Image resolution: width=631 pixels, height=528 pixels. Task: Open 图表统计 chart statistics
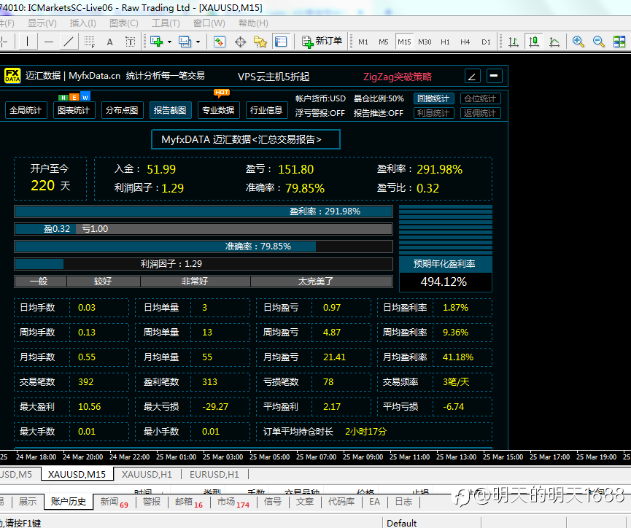click(74, 110)
